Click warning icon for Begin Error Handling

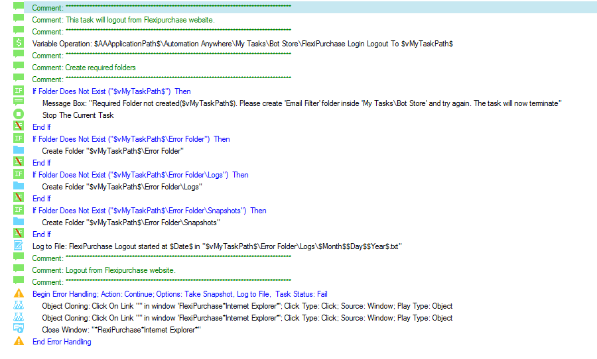(19, 293)
